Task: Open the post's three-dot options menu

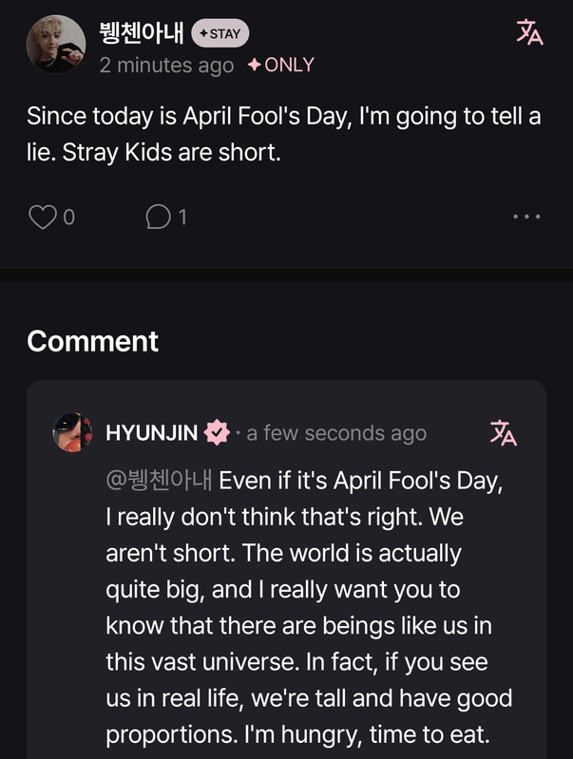Action: 526,217
